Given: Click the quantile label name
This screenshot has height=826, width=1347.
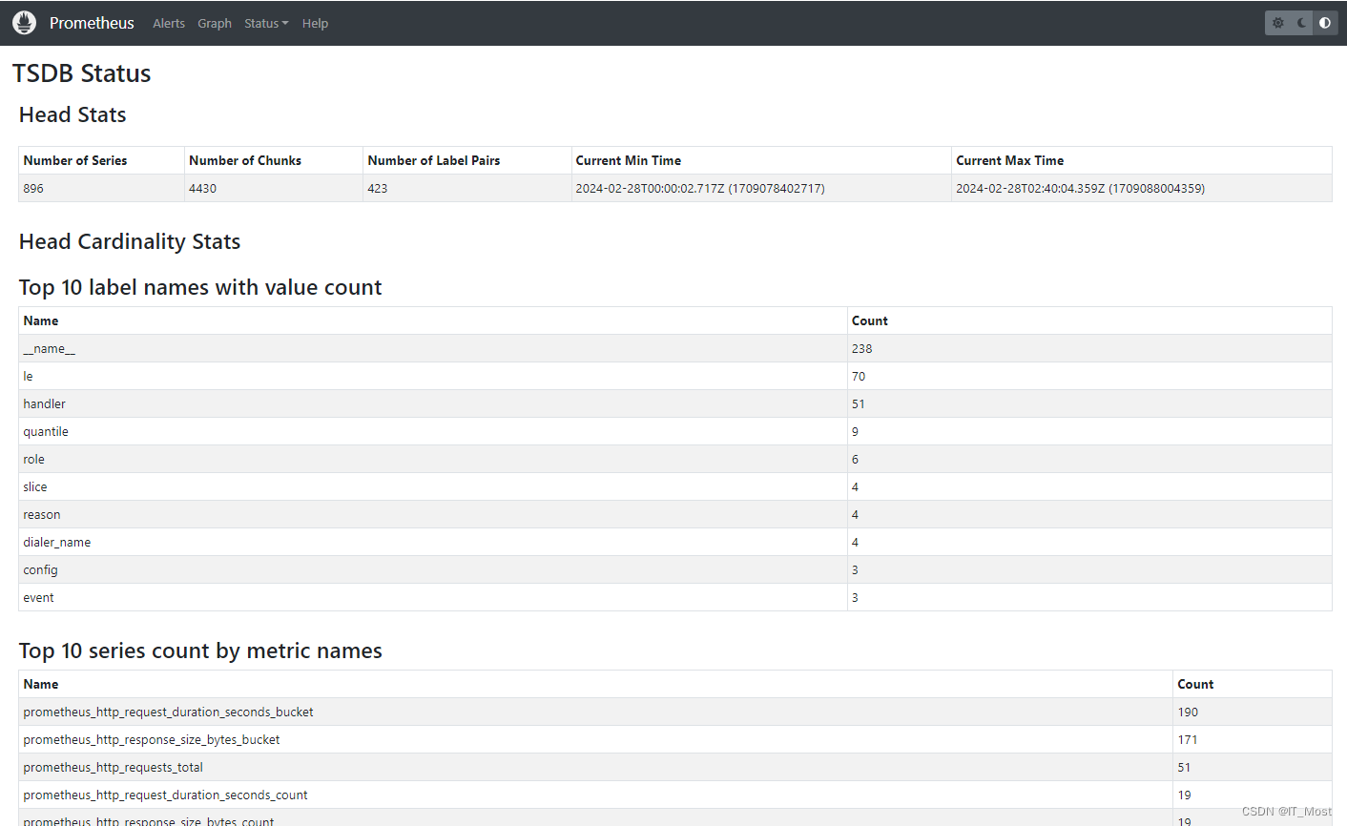Looking at the screenshot, I should 46,431.
